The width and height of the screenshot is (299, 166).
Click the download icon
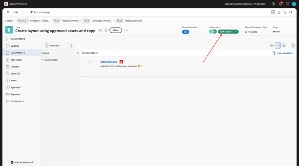coord(71,45)
